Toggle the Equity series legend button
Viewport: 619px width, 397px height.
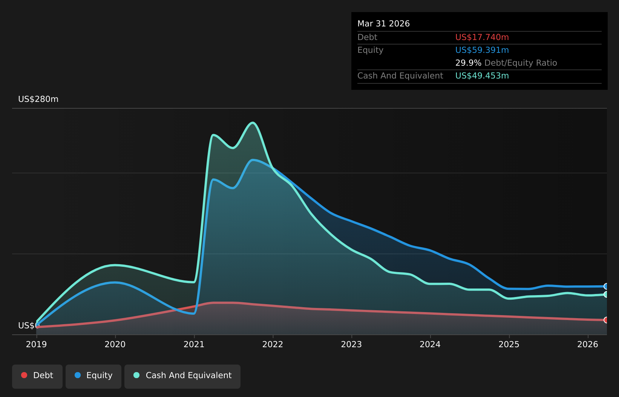pos(93,376)
